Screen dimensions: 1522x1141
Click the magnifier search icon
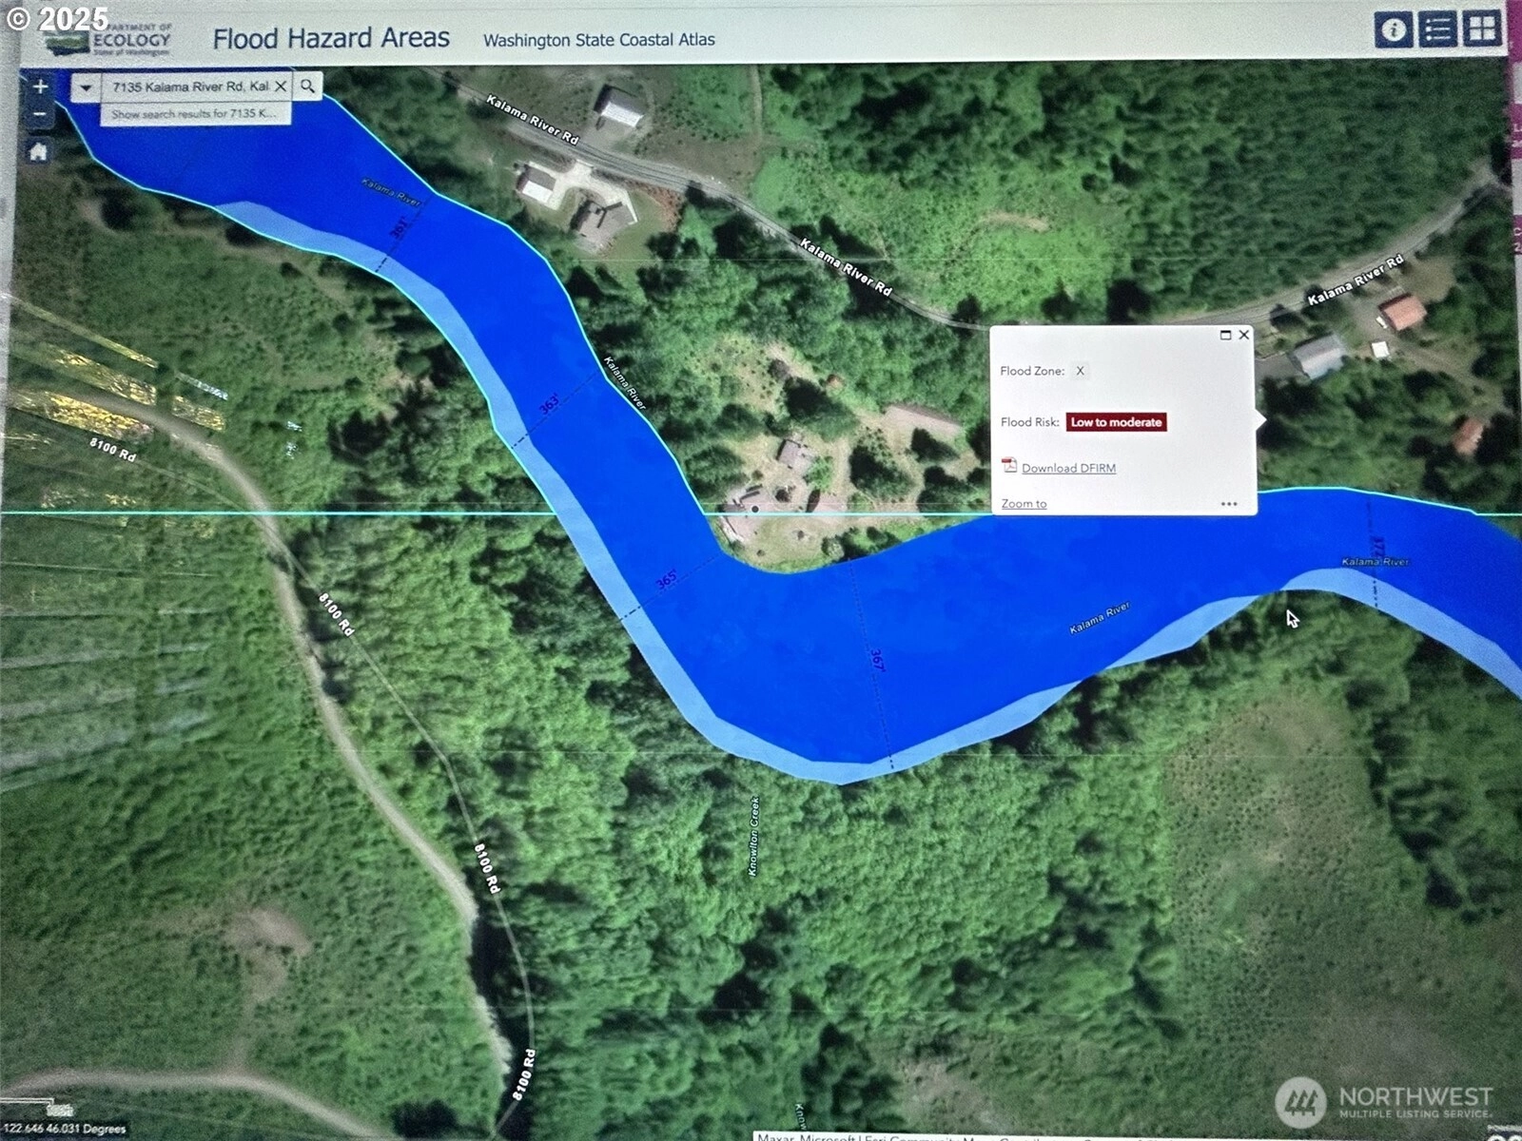307,87
